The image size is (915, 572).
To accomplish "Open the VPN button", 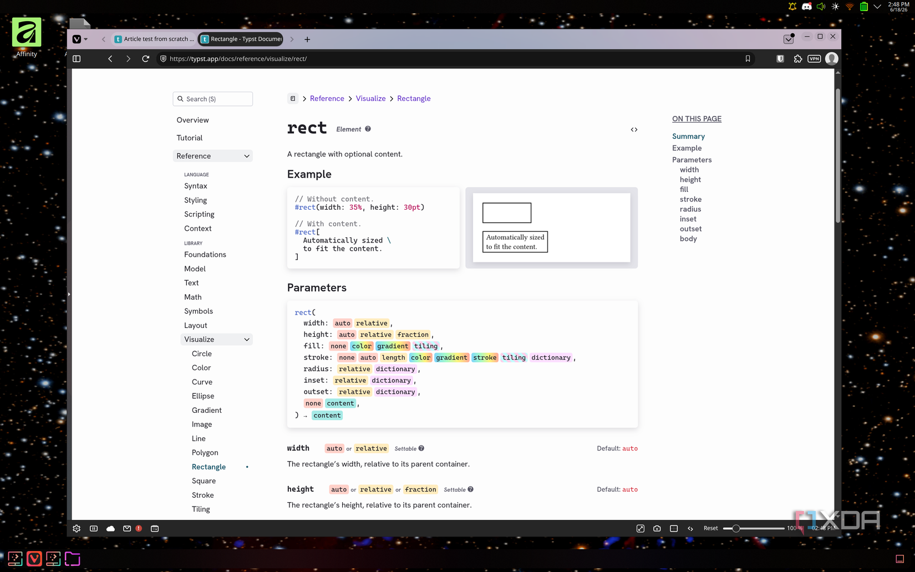I will [814, 59].
